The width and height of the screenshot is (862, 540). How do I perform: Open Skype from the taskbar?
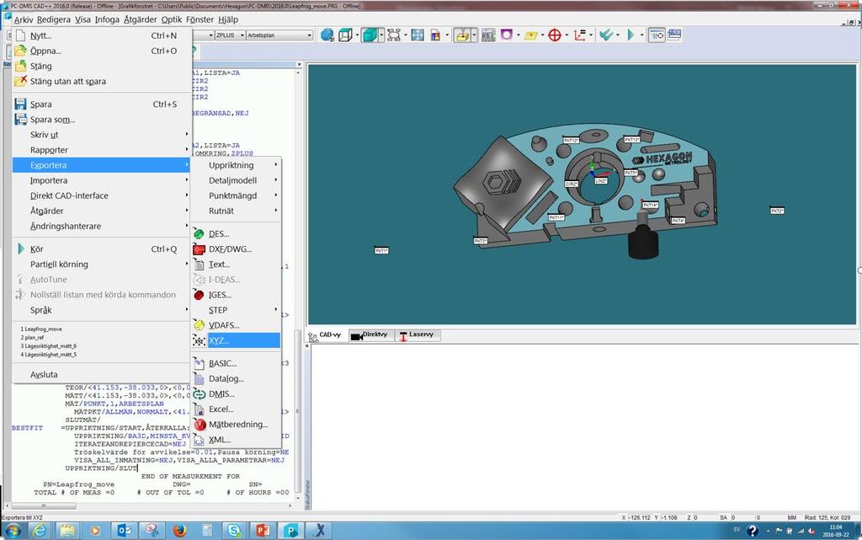pos(235,531)
